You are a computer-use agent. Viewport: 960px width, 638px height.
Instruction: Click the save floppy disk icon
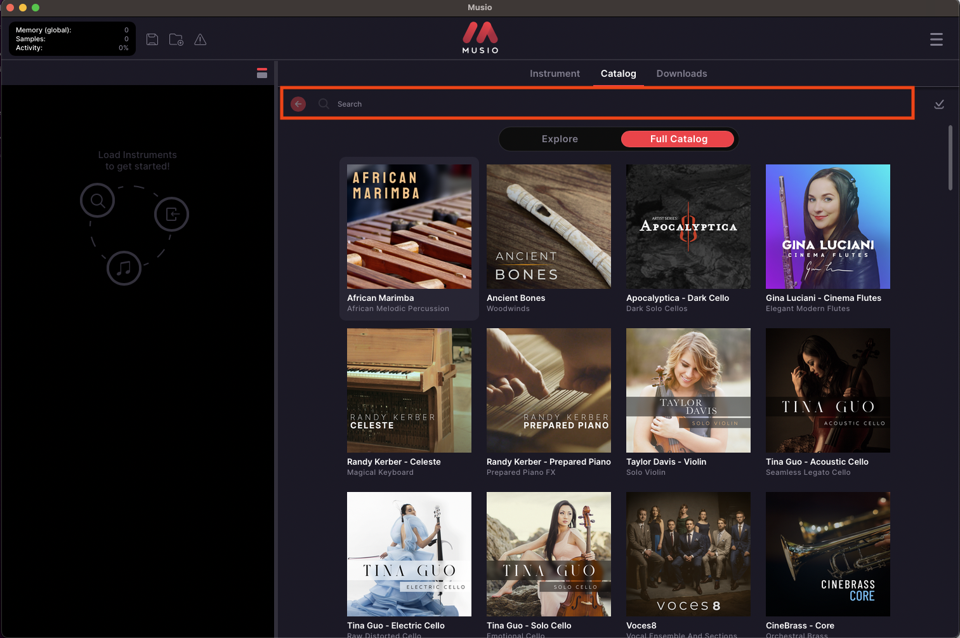pos(152,39)
